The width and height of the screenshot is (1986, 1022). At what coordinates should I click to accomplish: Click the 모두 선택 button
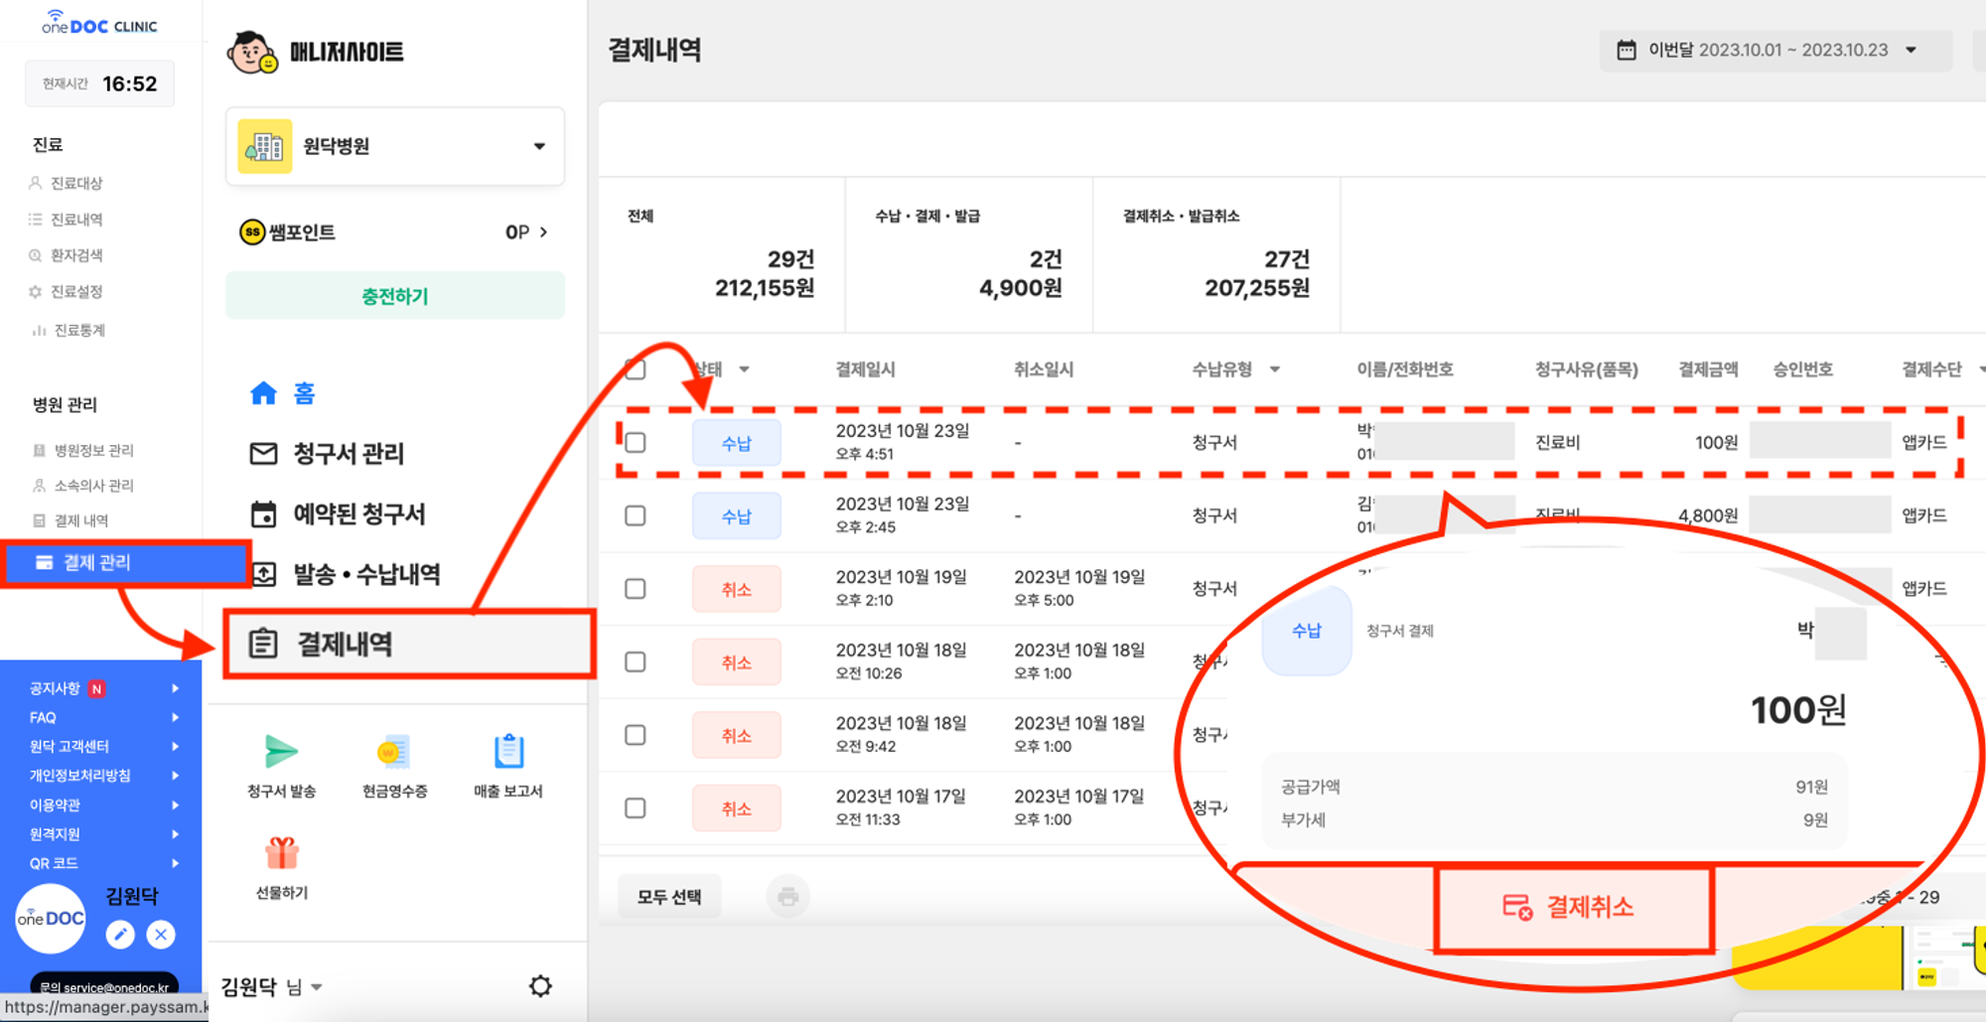click(x=669, y=897)
